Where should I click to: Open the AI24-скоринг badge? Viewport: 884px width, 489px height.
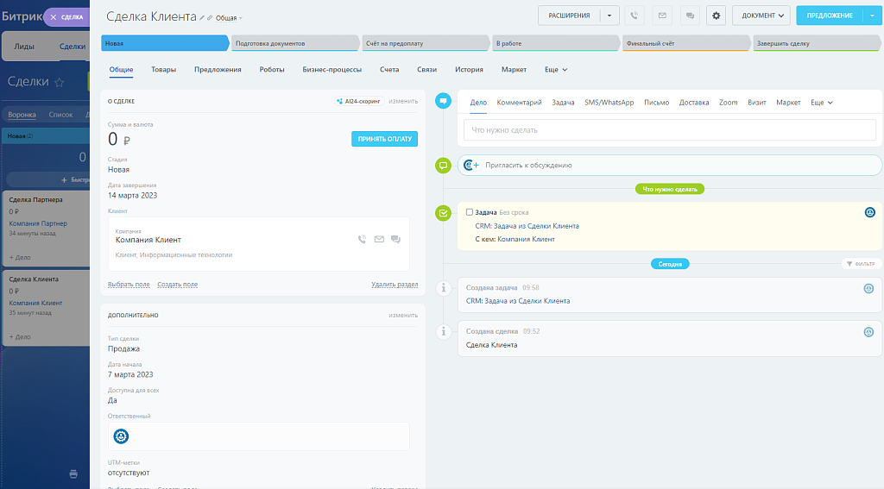[359, 101]
